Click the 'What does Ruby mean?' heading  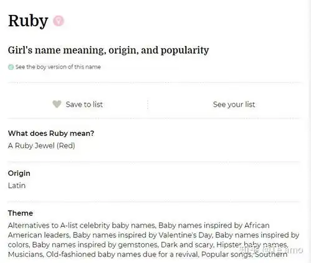coord(51,133)
